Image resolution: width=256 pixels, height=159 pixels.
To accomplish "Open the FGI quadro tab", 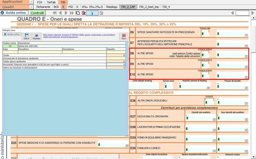I will [71, 7].
